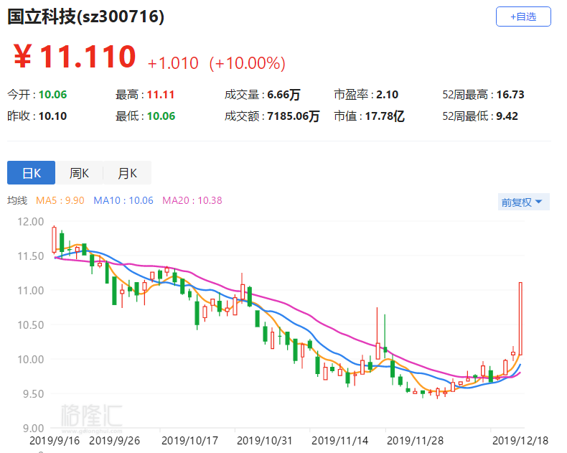Select the MA10 : 10.06 indicator label

123,200
